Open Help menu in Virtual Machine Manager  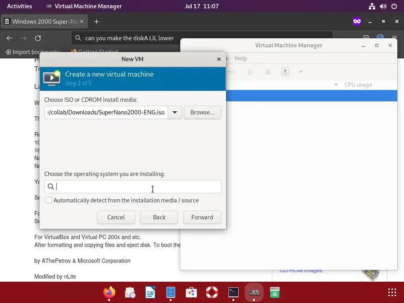(241, 58)
